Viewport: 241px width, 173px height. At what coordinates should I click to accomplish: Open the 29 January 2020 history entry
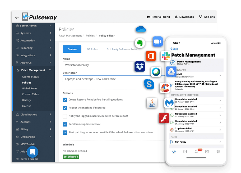pyautogui.click(x=196, y=101)
